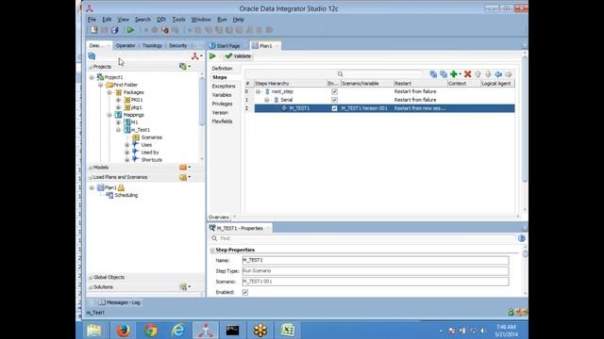Collapse the Plan1 load plan node
This screenshot has height=339, width=604.
(x=92, y=188)
